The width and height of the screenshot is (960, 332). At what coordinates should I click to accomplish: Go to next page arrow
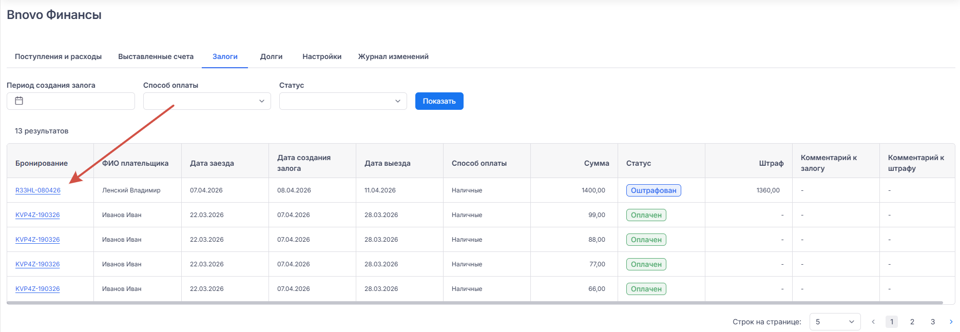click(x=951, y=322)
